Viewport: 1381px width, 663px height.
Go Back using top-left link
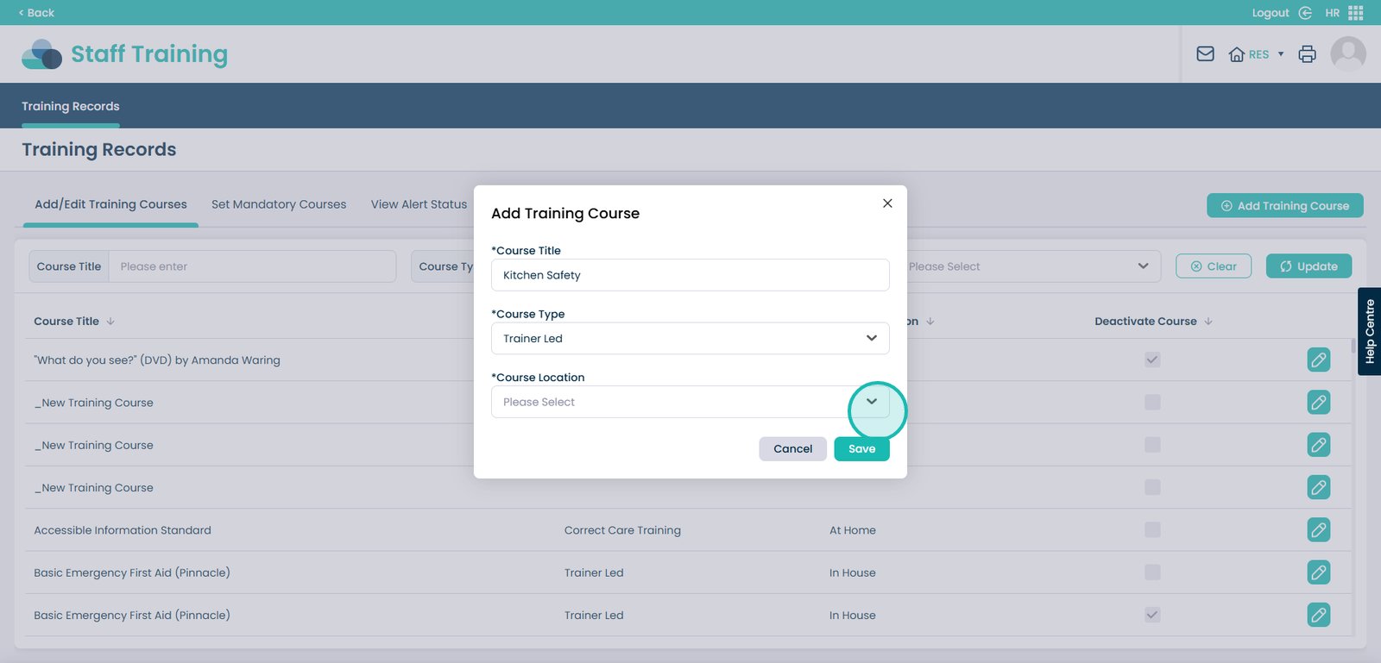[x=36, y=13]
